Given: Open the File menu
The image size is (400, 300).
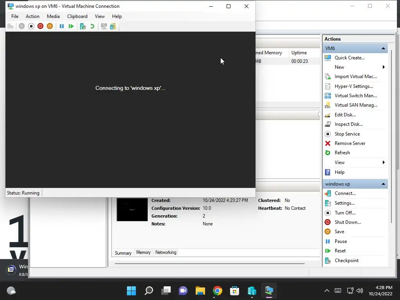Looking at the screenshot, I should click(x=15, y=16).
